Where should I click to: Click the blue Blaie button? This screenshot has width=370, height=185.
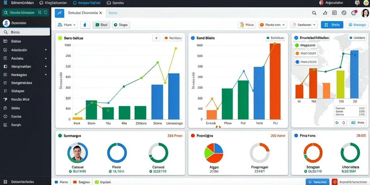(332, 25)
